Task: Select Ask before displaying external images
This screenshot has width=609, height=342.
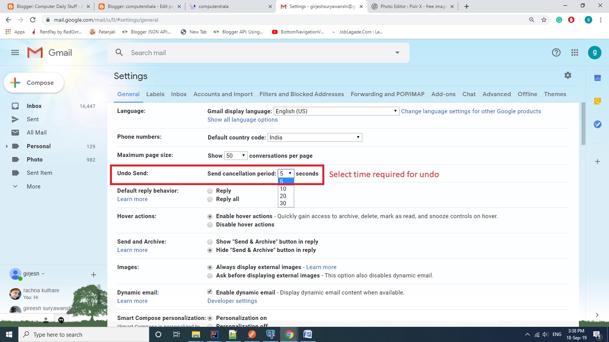Action: click(x=210, y=275)
